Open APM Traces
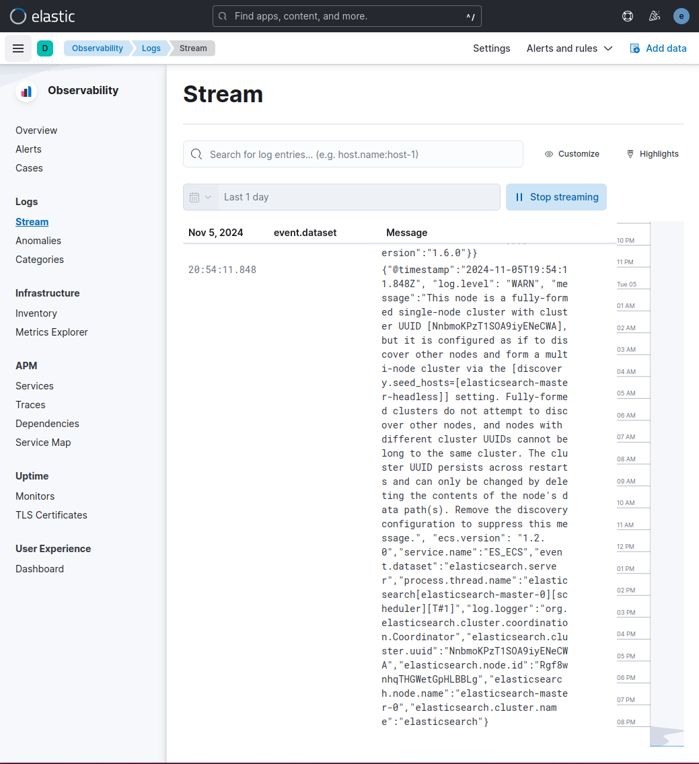The width and height of the screenshot is (699, 764). [x=30, y=405]
